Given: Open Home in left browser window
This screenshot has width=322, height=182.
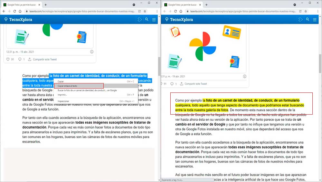Looking at the screenshot, I should click(20, 11).
